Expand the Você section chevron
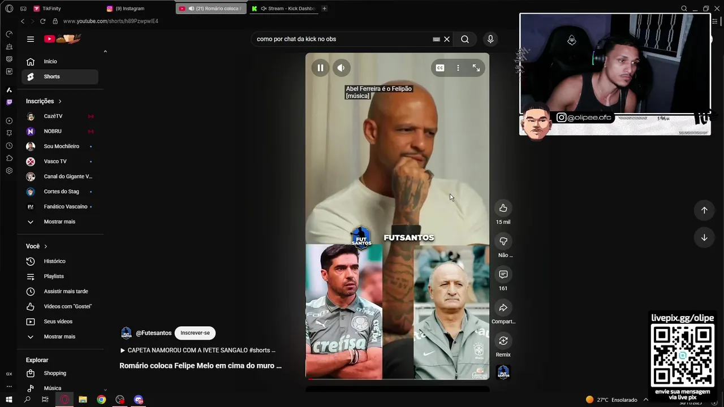 (46, 246)
